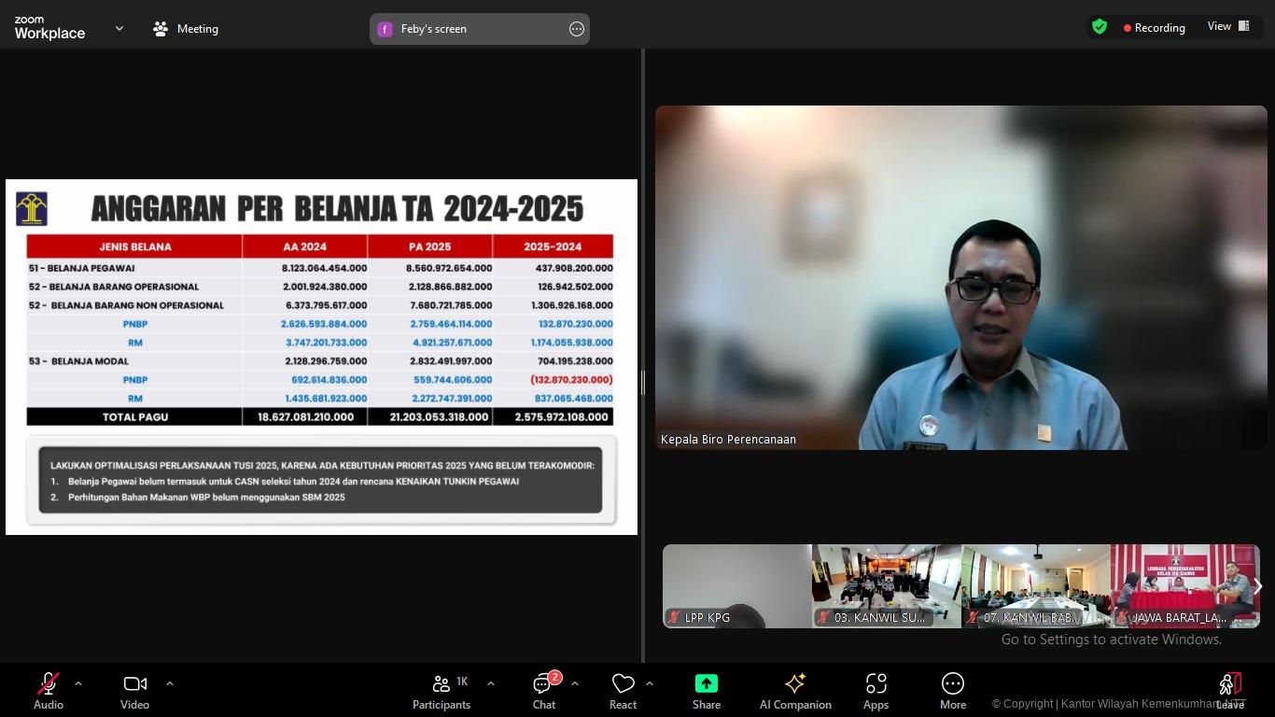Click the green encryption shield icon

click(x=1100, y=27)
